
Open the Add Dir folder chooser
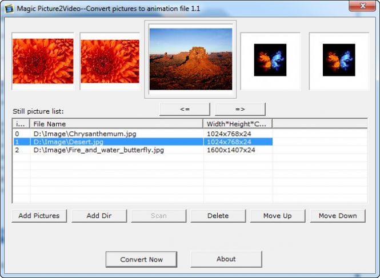pyautogui.click(x=99, y=216)
